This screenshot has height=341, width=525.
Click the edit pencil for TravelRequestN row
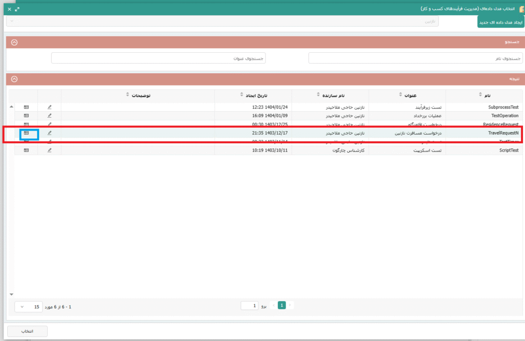pos(50,133)
